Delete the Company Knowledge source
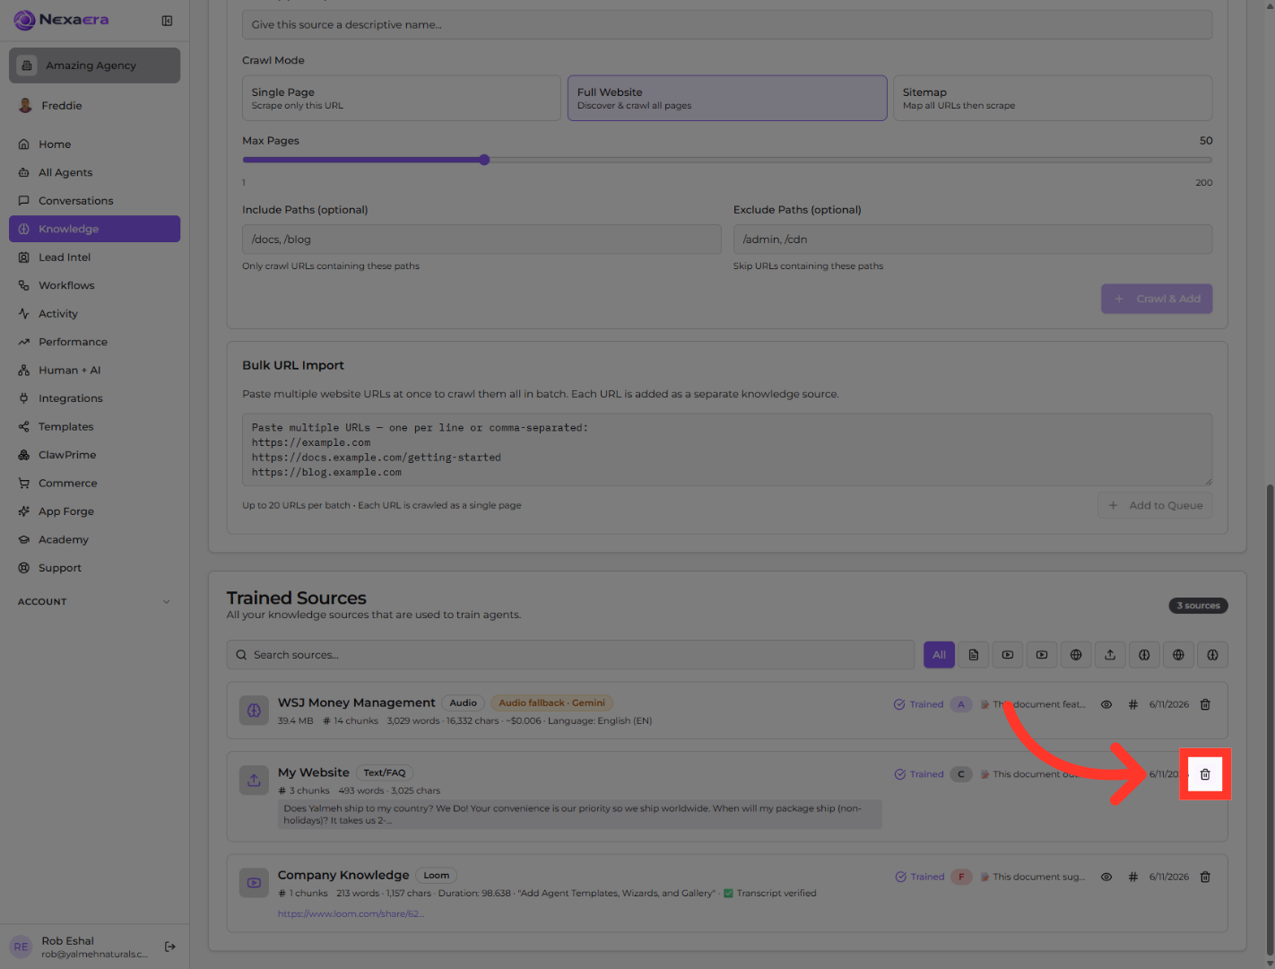The image size is (1275, 969). (x=1205, y=877)
